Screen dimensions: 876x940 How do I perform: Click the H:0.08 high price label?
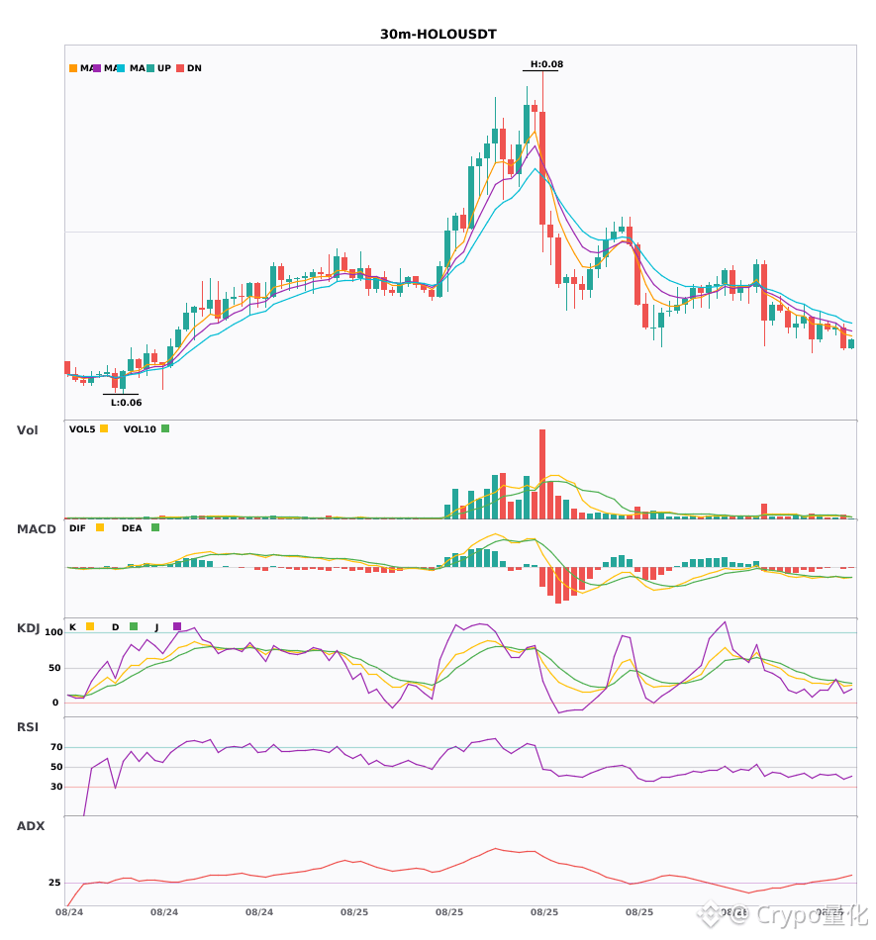point(546,64)
